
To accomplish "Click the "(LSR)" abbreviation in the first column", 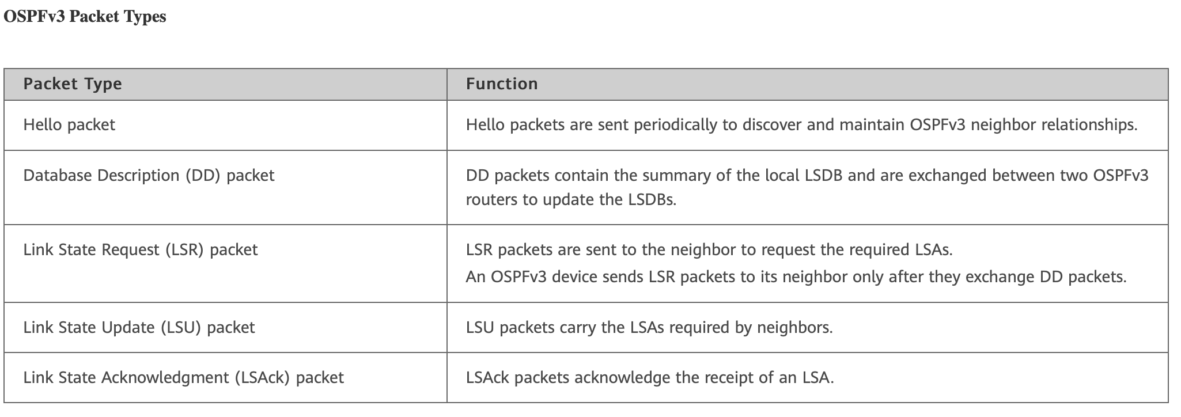I will (184, 249).
